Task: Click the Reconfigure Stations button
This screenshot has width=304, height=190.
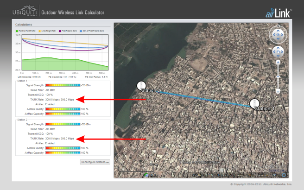Action: [95, 162]
